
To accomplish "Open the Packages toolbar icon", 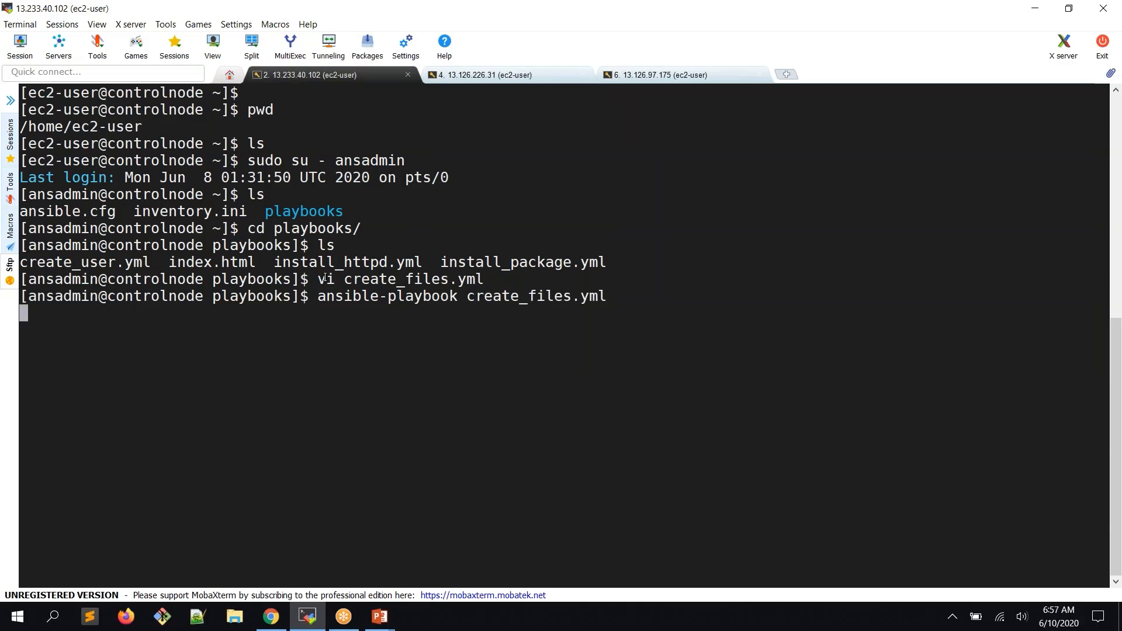I will pos(367,47).
